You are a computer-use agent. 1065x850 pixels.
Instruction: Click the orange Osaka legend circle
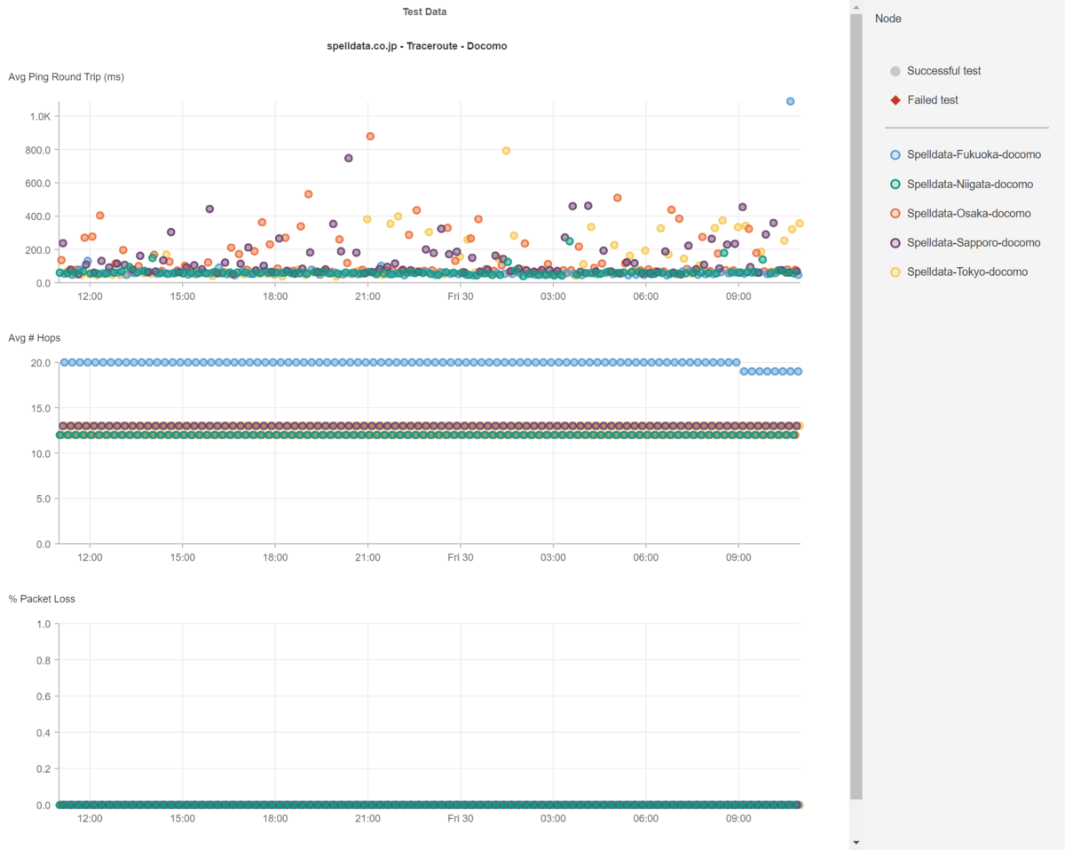tap(895, 214)
